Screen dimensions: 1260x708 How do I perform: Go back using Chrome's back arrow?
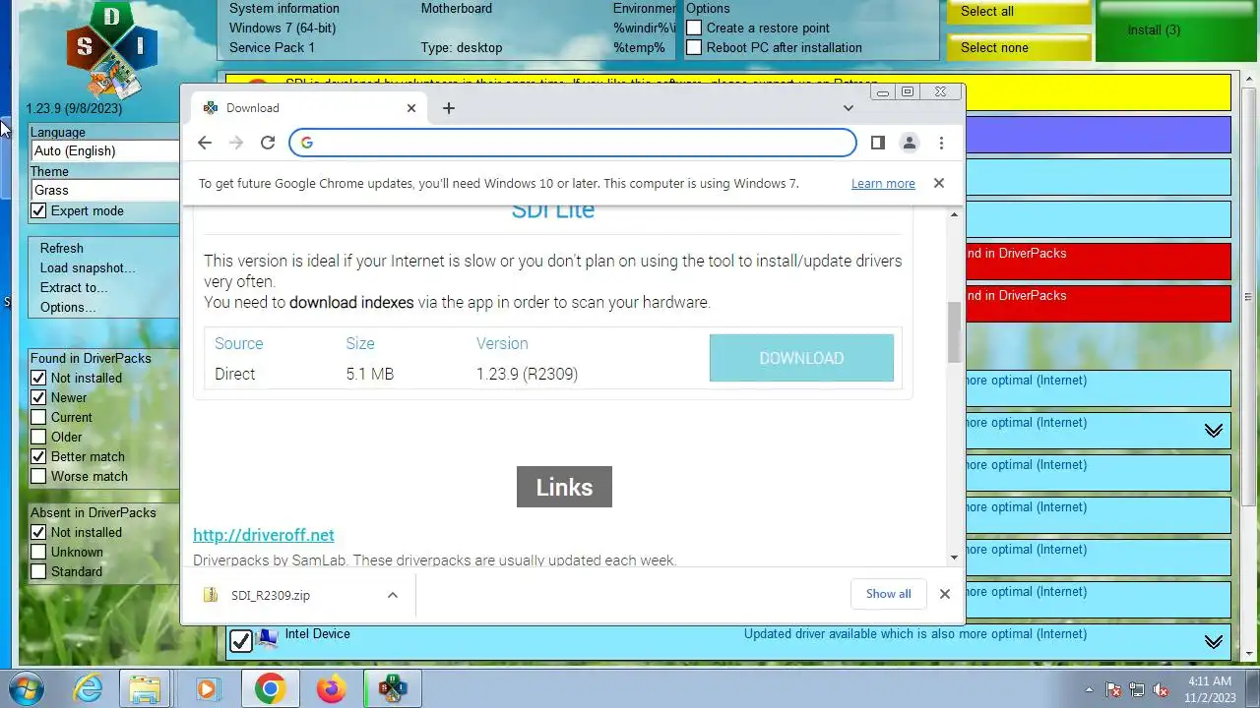coord(205,143)
